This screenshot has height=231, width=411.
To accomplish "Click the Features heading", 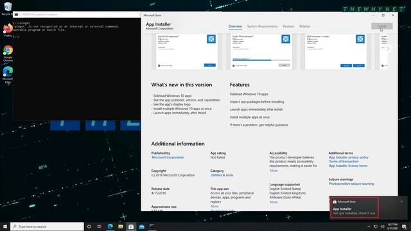I will [240, 85].
